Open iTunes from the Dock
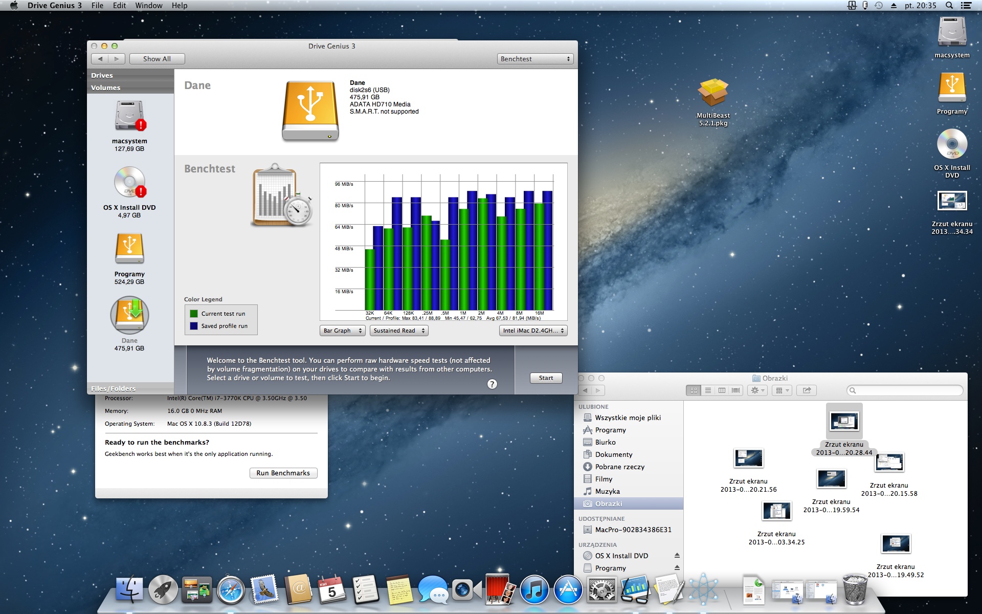This screenshot has width=982, height=614. [534, 590]
